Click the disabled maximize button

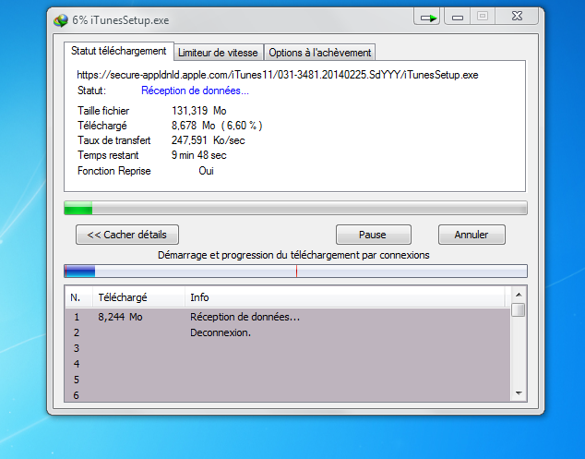(x=483, y=17)
